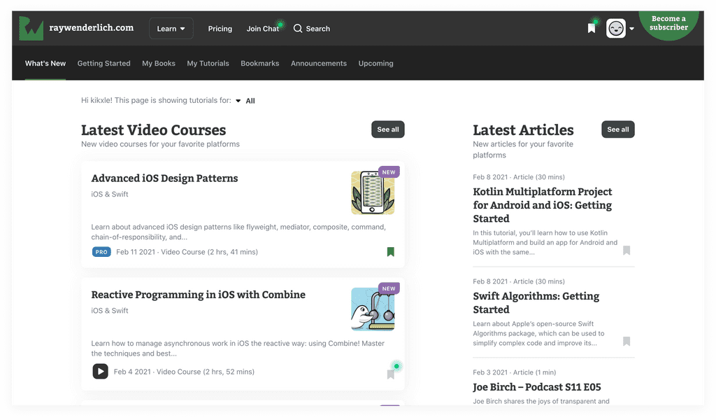Expand the account menu arrow beside avatar

click(631, 28)
